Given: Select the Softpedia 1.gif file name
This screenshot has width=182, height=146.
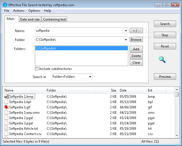Looking at the screenshot, I should [20, 107].
